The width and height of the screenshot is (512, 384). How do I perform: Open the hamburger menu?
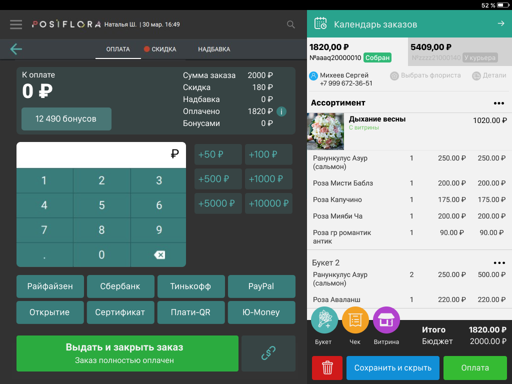click(16, 24)
